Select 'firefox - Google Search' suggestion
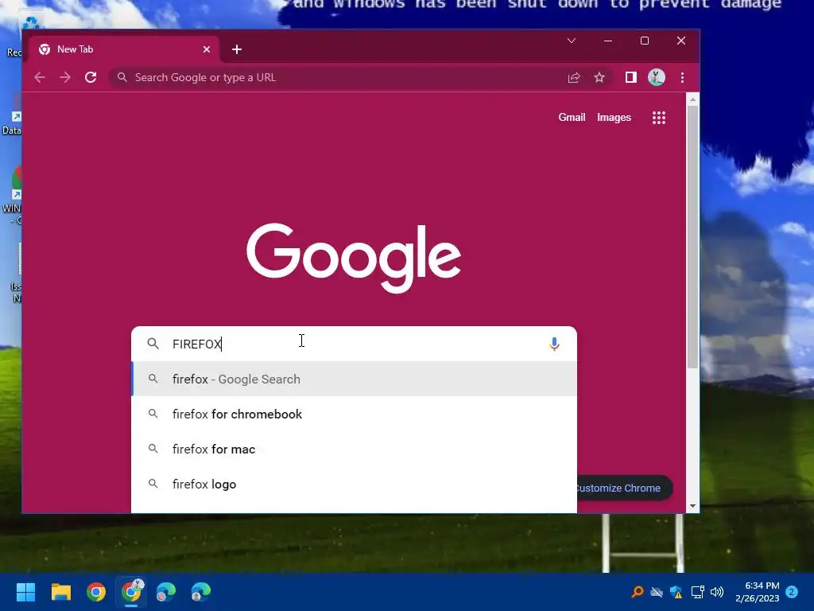Screen dimensions: 814x611 [x=354, y=379]
